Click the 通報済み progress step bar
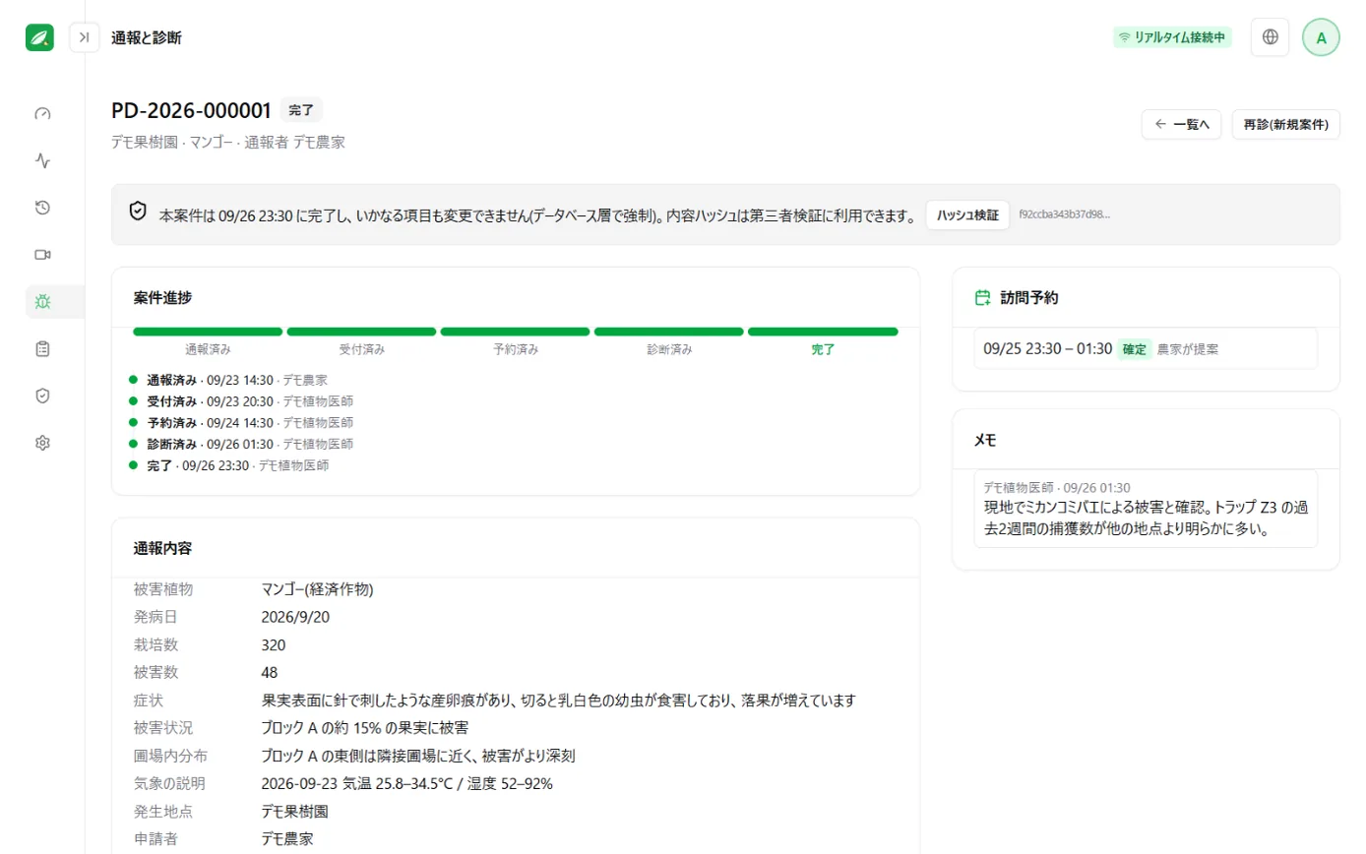The width and height of the screenshot is (1366, 854). 208,332
